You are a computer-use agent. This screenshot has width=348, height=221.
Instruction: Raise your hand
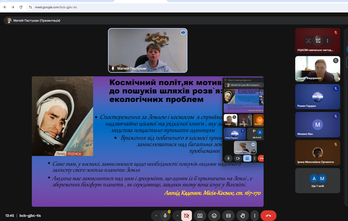[x=243, y=215]
